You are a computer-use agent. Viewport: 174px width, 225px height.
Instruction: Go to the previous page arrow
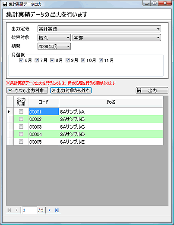(x=16, y=210)
